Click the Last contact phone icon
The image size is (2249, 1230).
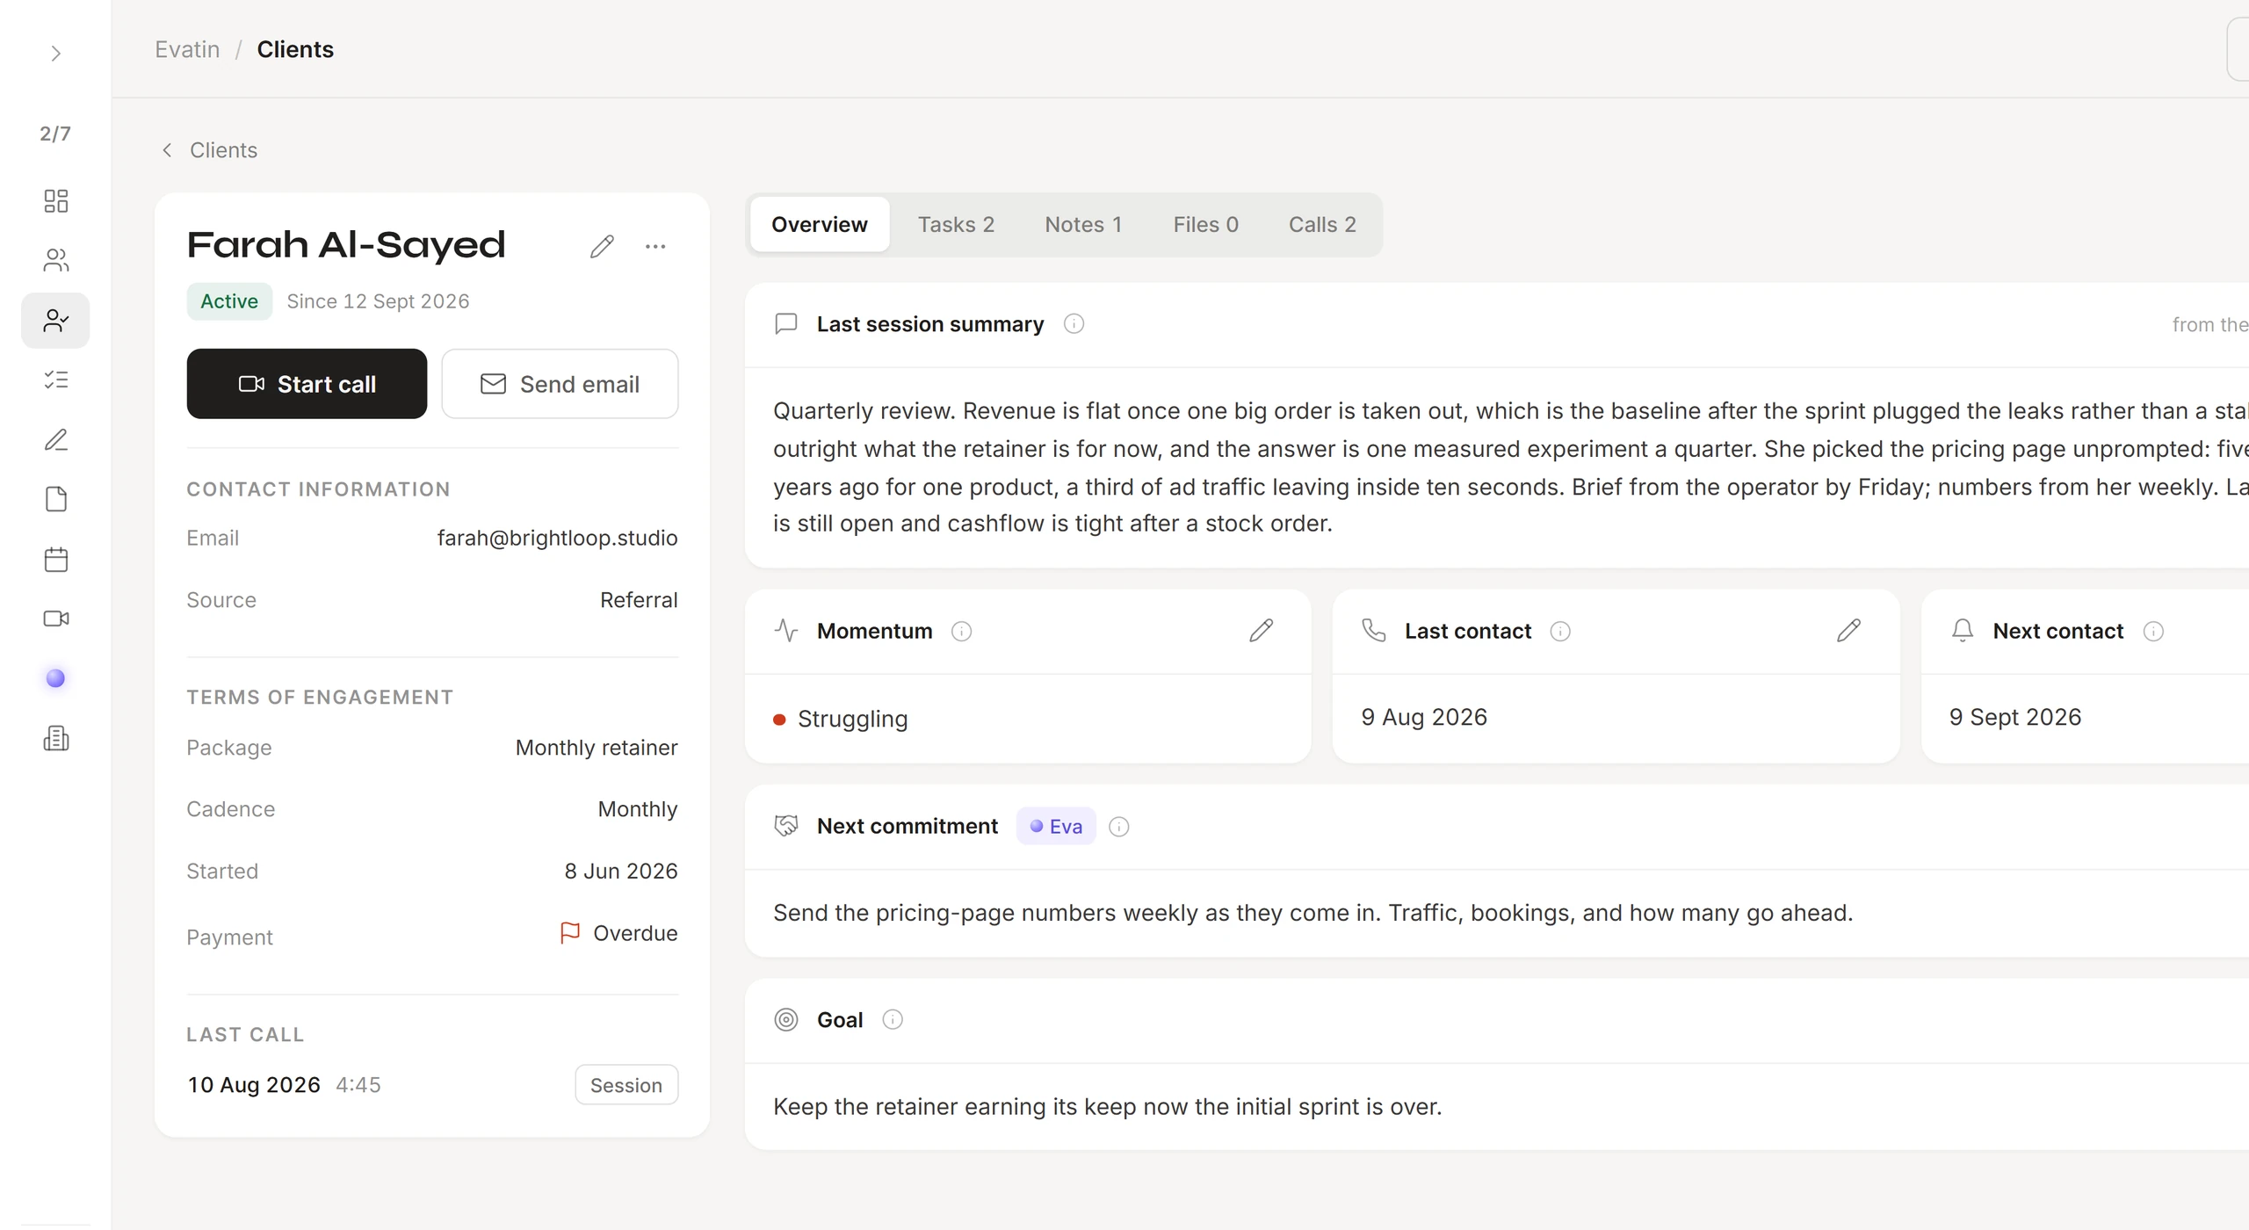[x=1374, y=631]
